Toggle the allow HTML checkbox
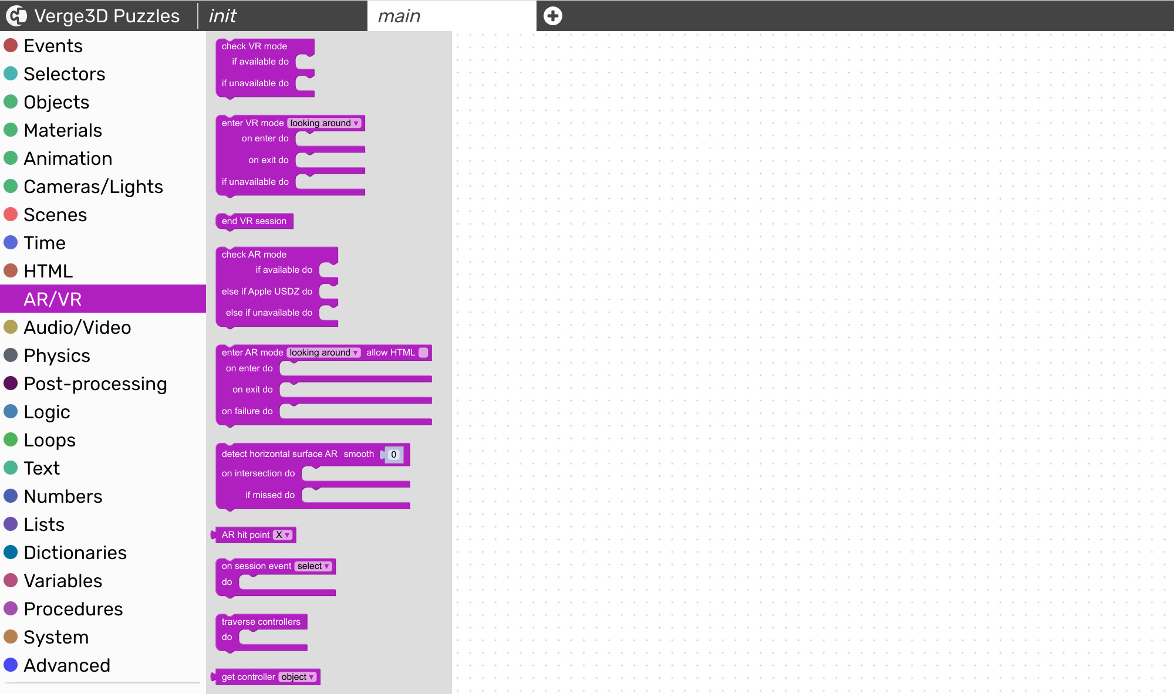This screenshot has width=1174, height=694. point(423,353)
